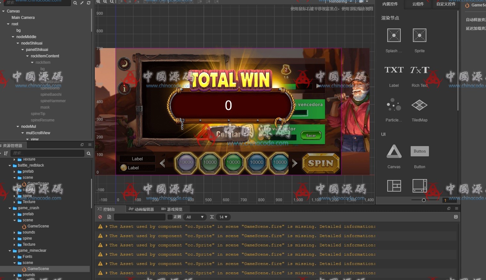This screenshot has height=280, width=486.
Task: Expand the first console warning message
Action: coord(106,226)
